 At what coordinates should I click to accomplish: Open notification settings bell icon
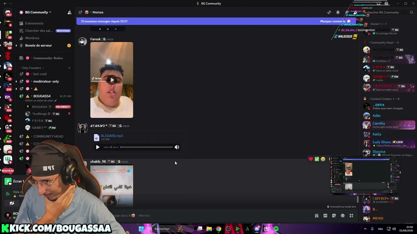click(x=338, y=12)
